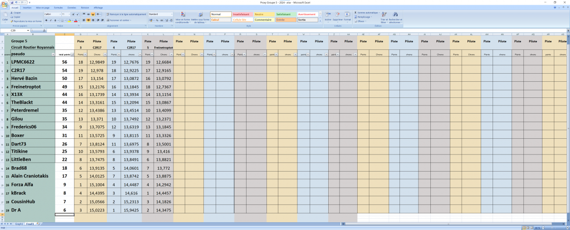Image resolution: width=570 pixels, height=230 pixels.
Task: Switch to the Formules ribbon tab
Action: (x=58, y=8)
